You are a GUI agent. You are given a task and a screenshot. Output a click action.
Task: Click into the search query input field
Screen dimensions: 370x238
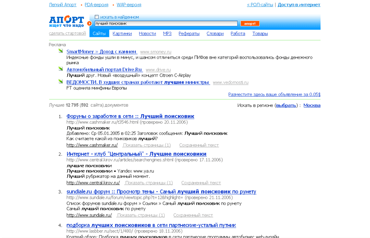166,23
